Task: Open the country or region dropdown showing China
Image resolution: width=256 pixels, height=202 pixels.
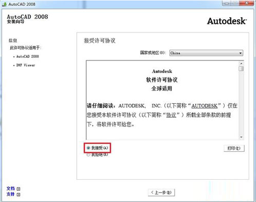Action: (206, 53)
